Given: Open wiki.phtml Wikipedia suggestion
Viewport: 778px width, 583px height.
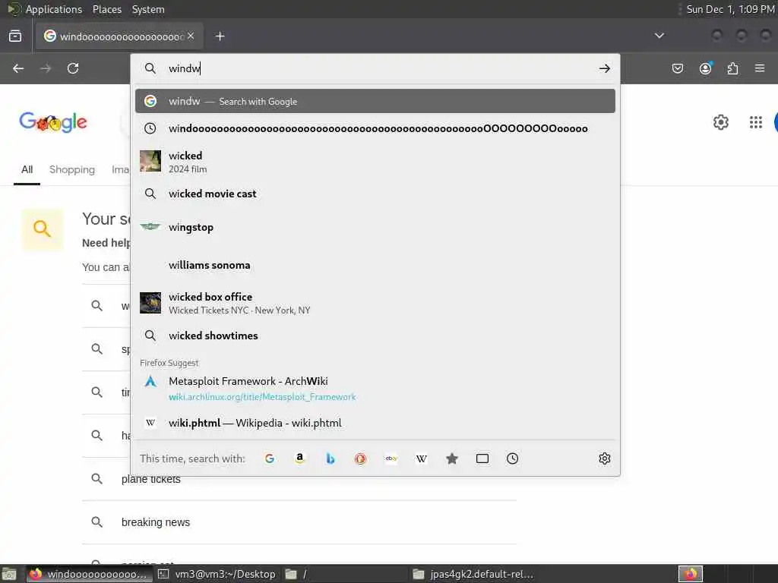Looking at the screenshot, I should tap(375, 423).
